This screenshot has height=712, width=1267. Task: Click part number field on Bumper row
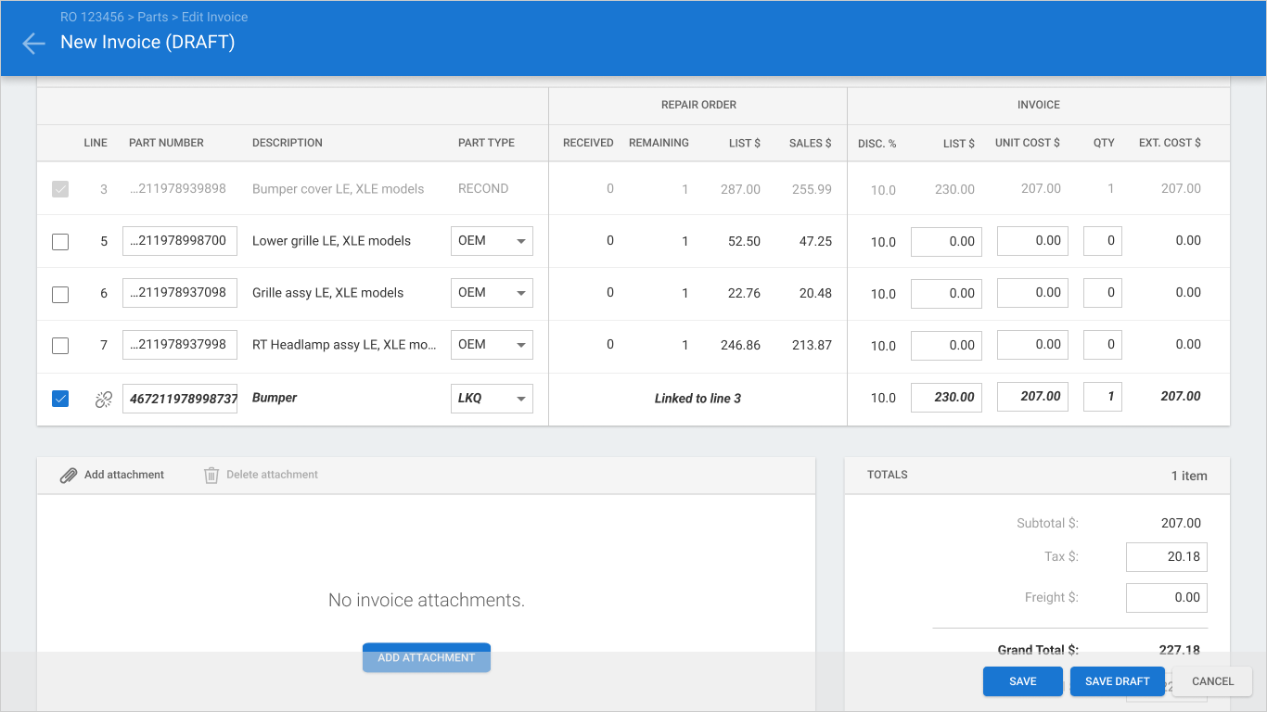180,399
